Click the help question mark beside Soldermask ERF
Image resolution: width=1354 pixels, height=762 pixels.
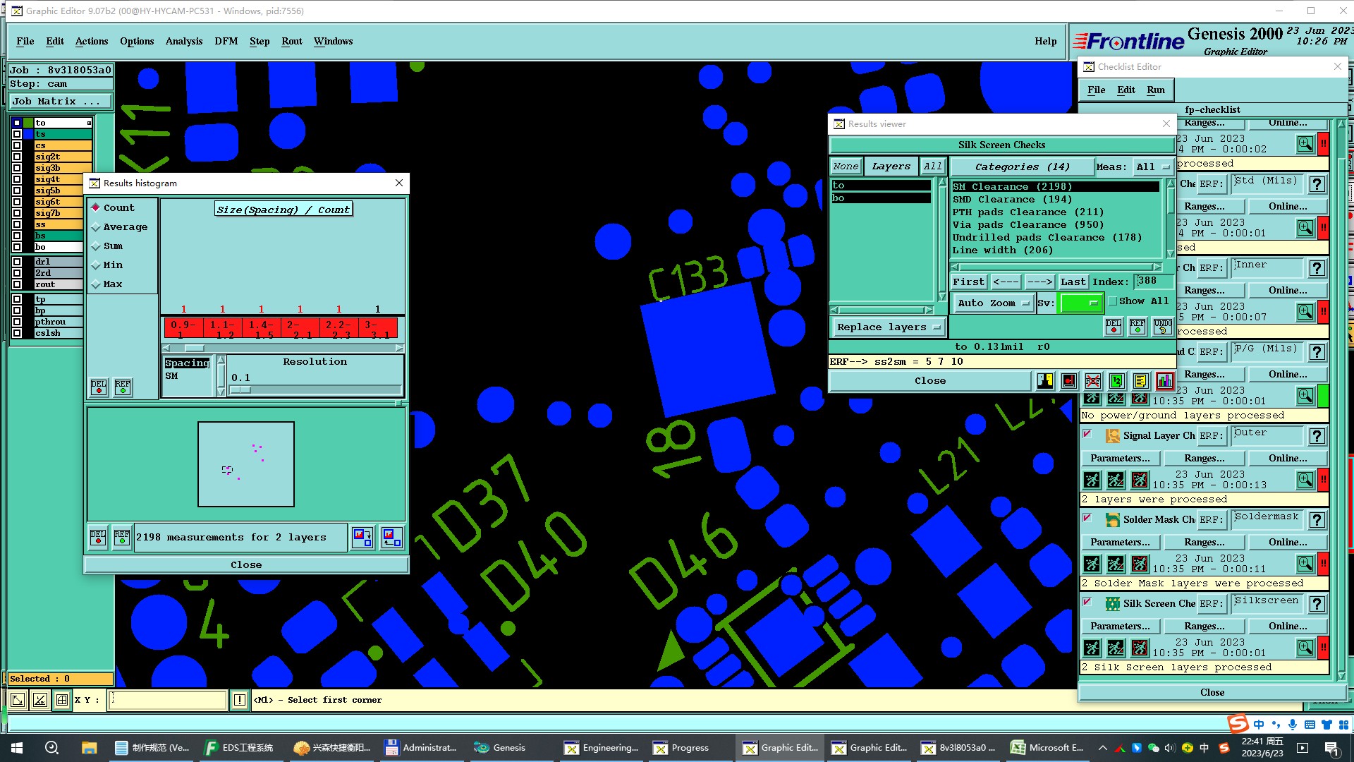tap(1316, 520)
